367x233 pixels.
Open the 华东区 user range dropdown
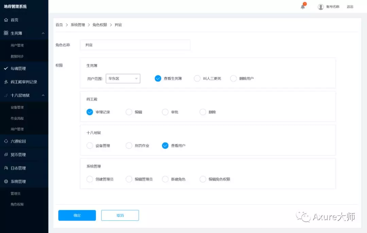[x=123, y=78]
